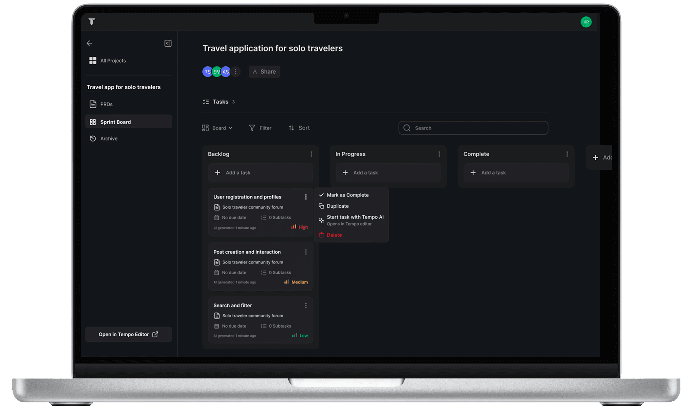Open Search and filter task menu
The width and height of the screenshot is (693, 410).
[306, 305]
